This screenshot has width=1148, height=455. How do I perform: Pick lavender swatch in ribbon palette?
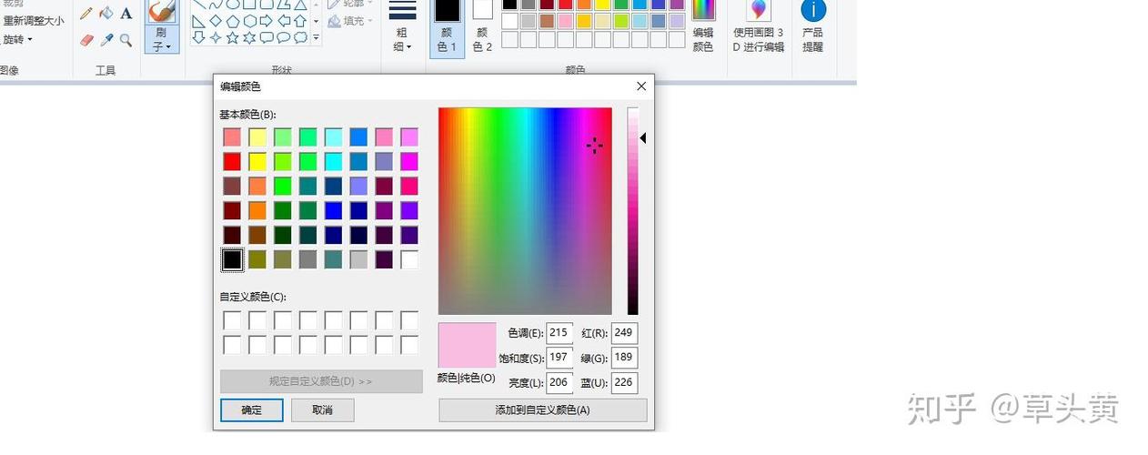point(677,21)
